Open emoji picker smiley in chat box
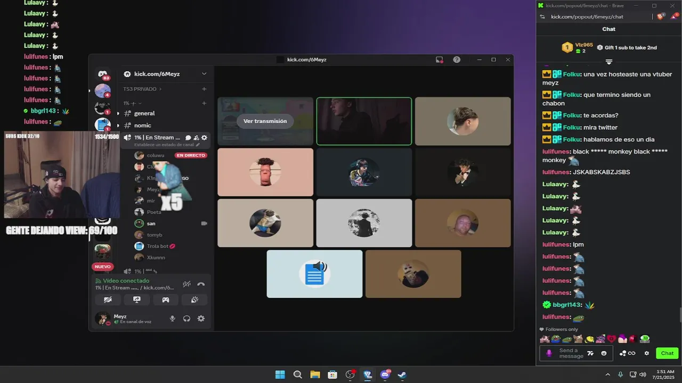The image size is (682, 383). [604, 353]
